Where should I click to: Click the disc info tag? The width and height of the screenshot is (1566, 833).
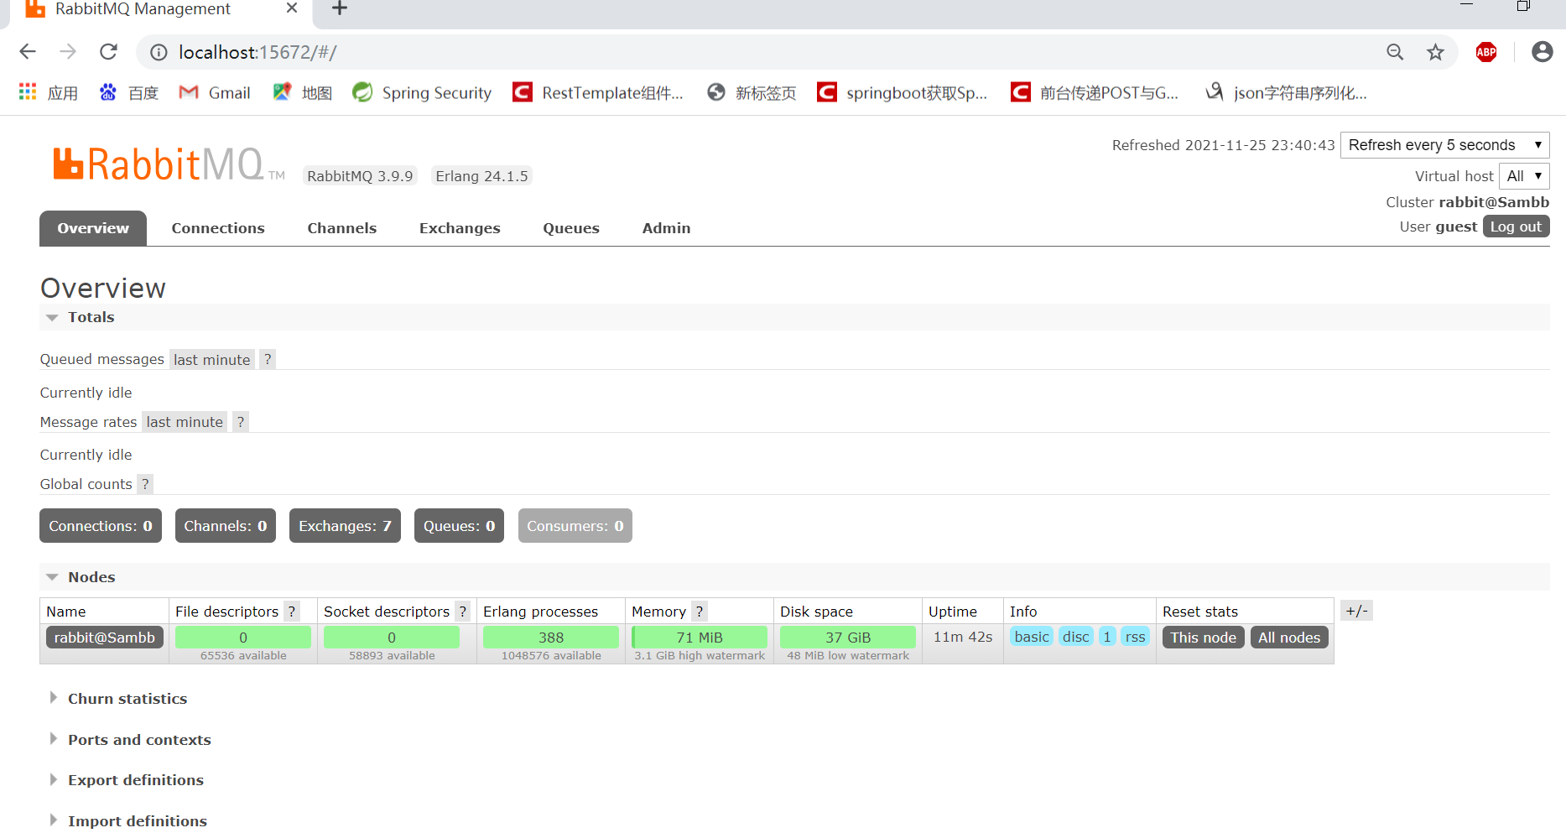click(1076, 637)
